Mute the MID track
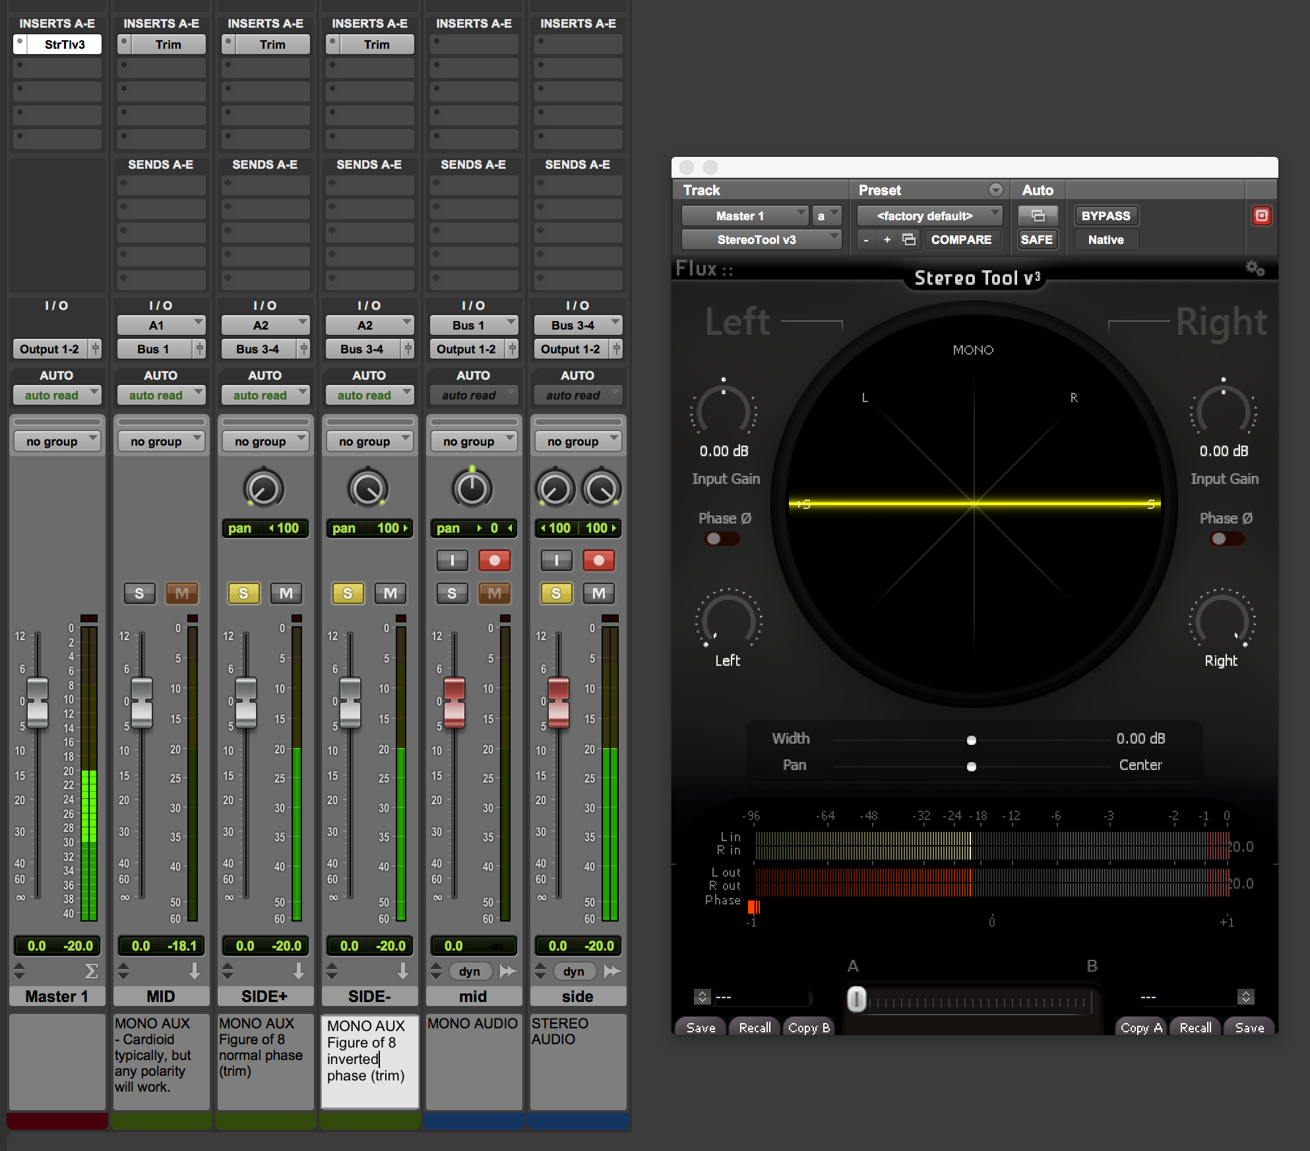Image resolution: width=1310 pixels, height=1151 pixels. (182, 593)
